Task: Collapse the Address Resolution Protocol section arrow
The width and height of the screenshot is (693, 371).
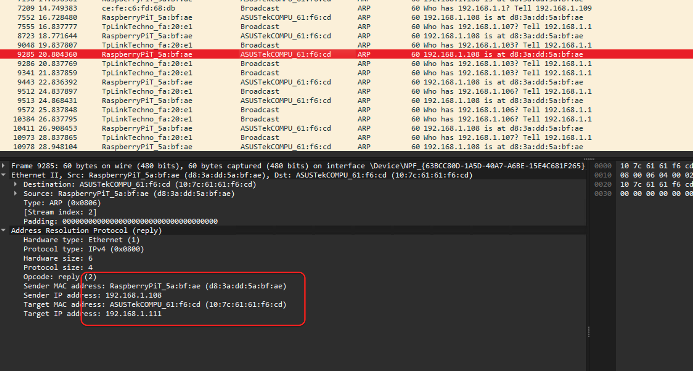Action: tap(3, 230)
